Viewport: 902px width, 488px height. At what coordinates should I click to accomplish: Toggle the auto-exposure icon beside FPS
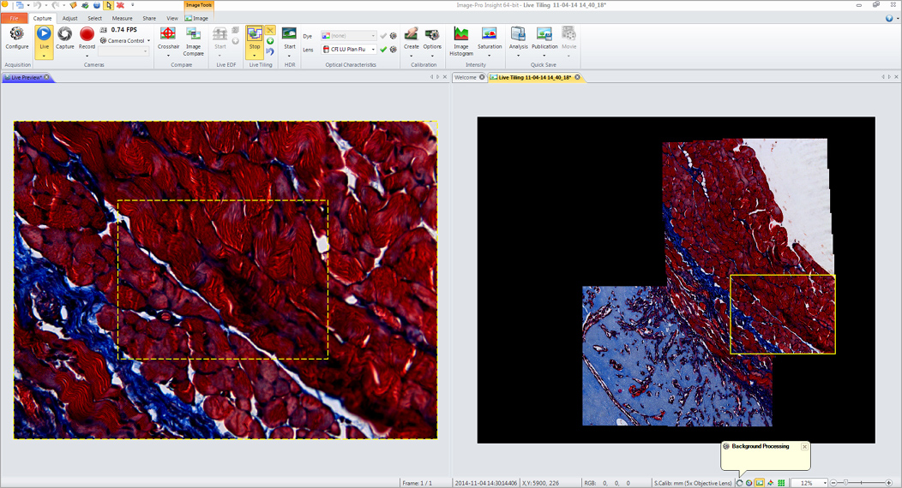[x=104, y=29]
